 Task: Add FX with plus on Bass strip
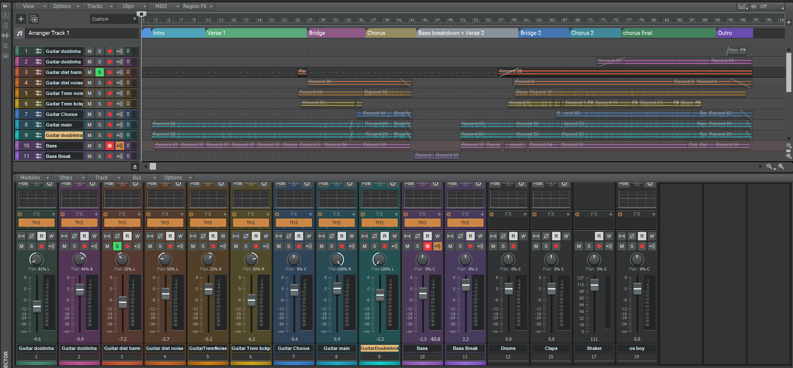pyautogui.click(x=439, y=214)
